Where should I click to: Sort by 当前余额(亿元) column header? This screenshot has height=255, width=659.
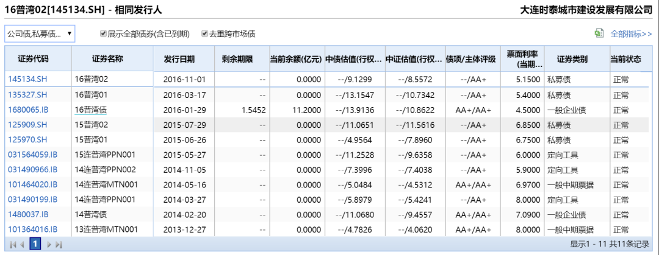pyautogui.click(x=295, y=59)
